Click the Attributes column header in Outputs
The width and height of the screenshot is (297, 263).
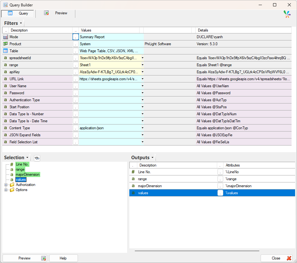pos(259,165)
